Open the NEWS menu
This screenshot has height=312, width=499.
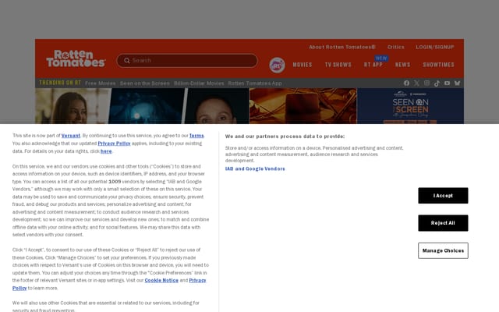coord(402,65)
